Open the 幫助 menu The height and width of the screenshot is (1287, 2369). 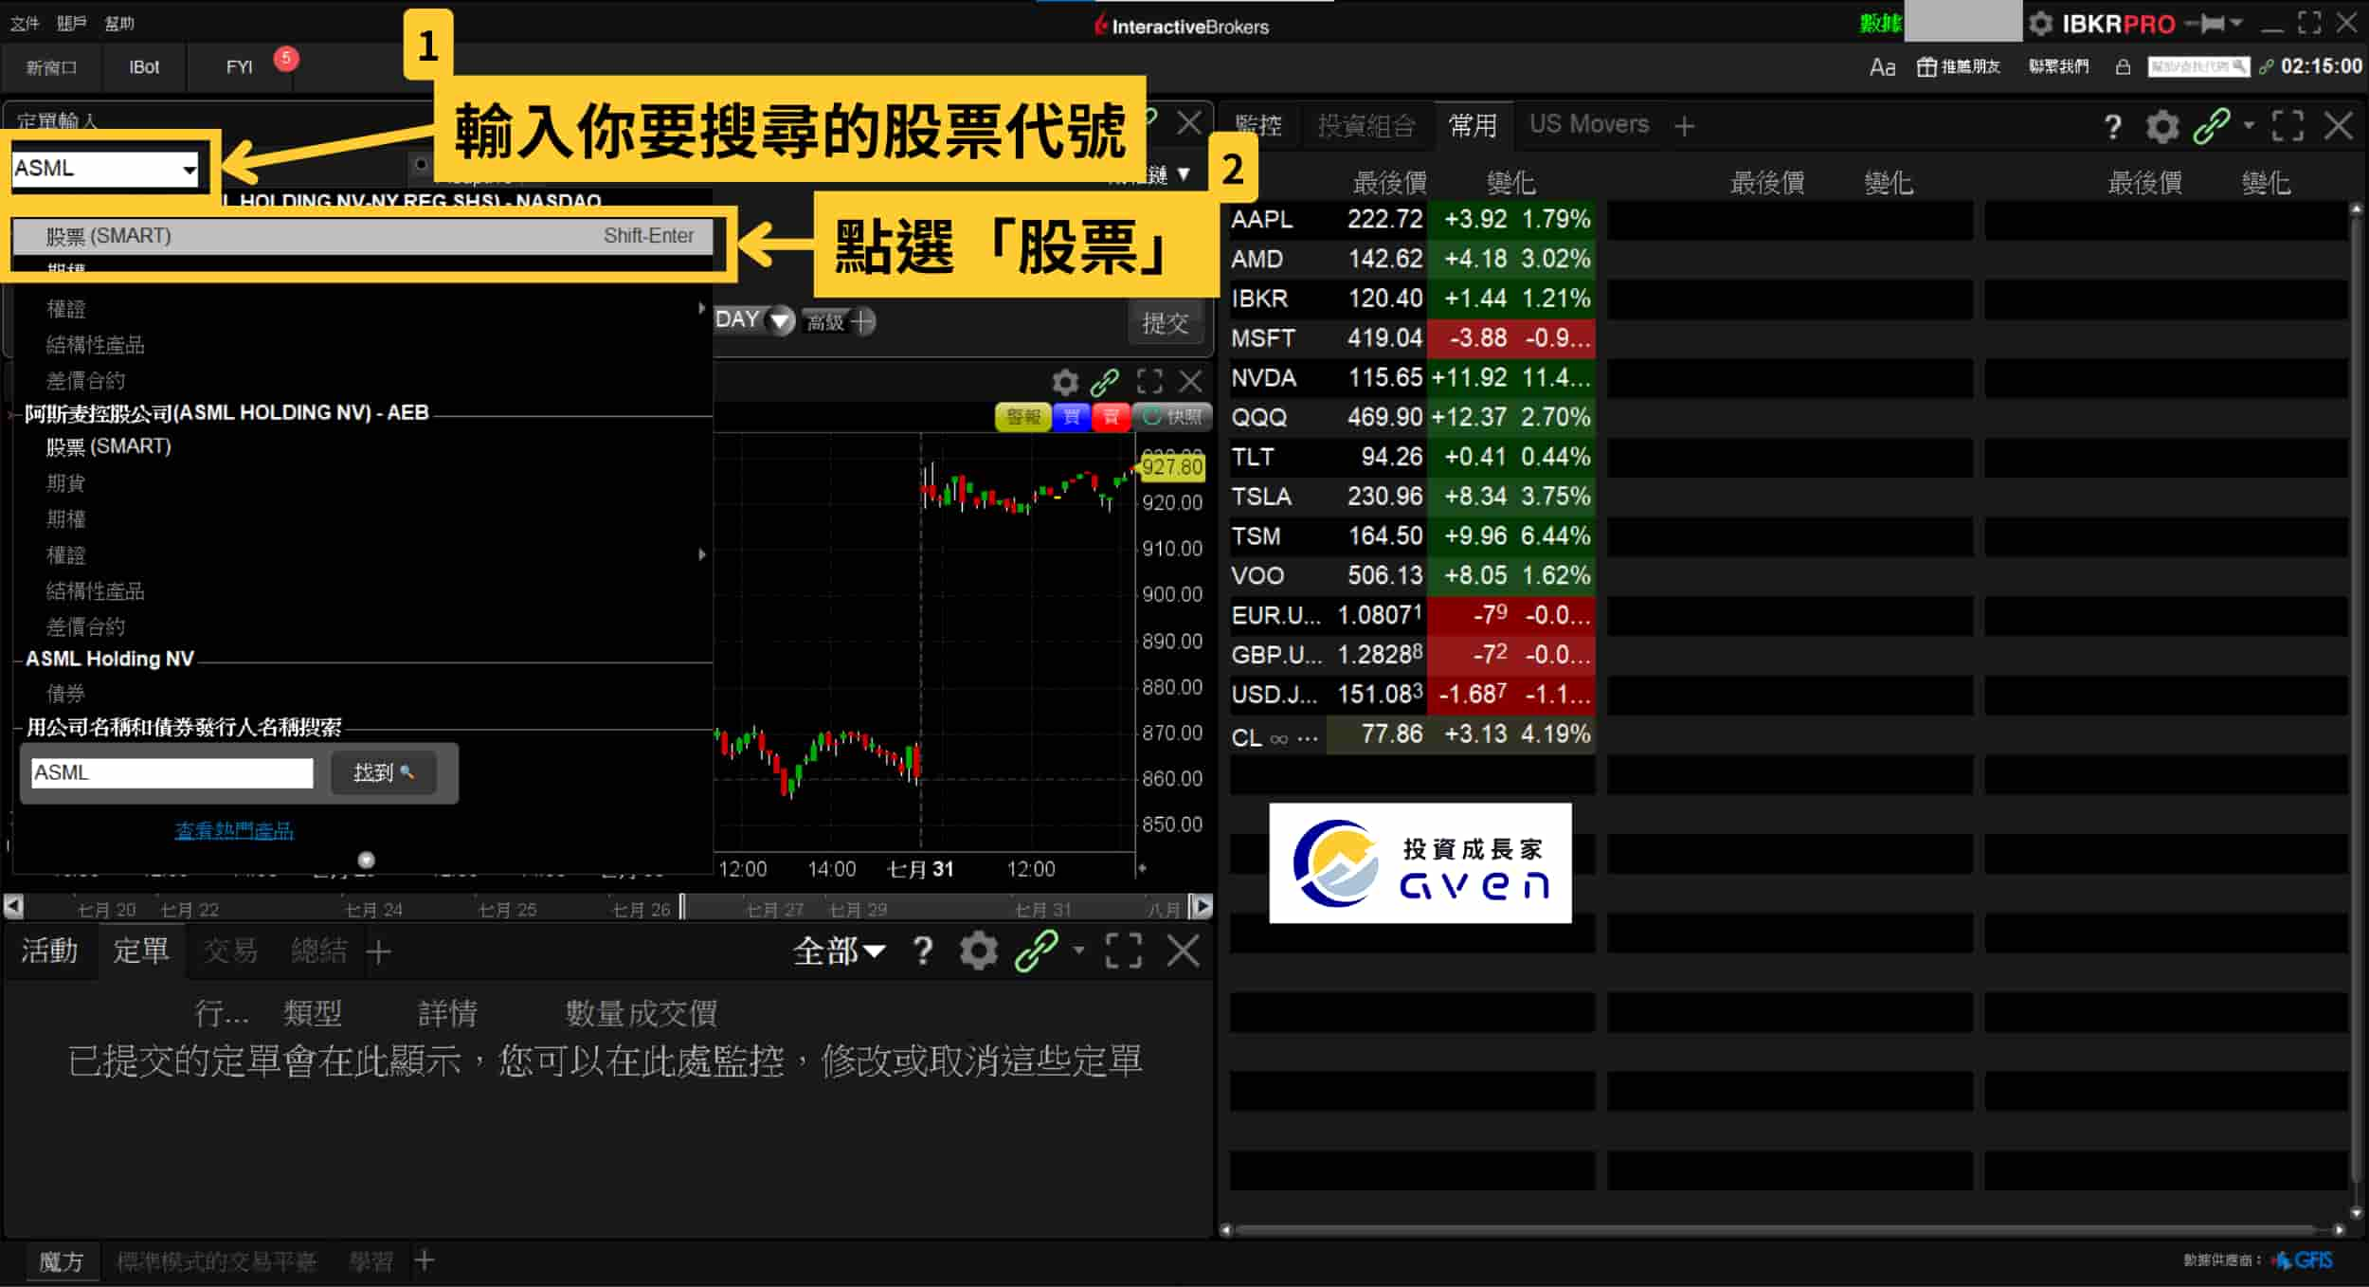coord(119,23)
